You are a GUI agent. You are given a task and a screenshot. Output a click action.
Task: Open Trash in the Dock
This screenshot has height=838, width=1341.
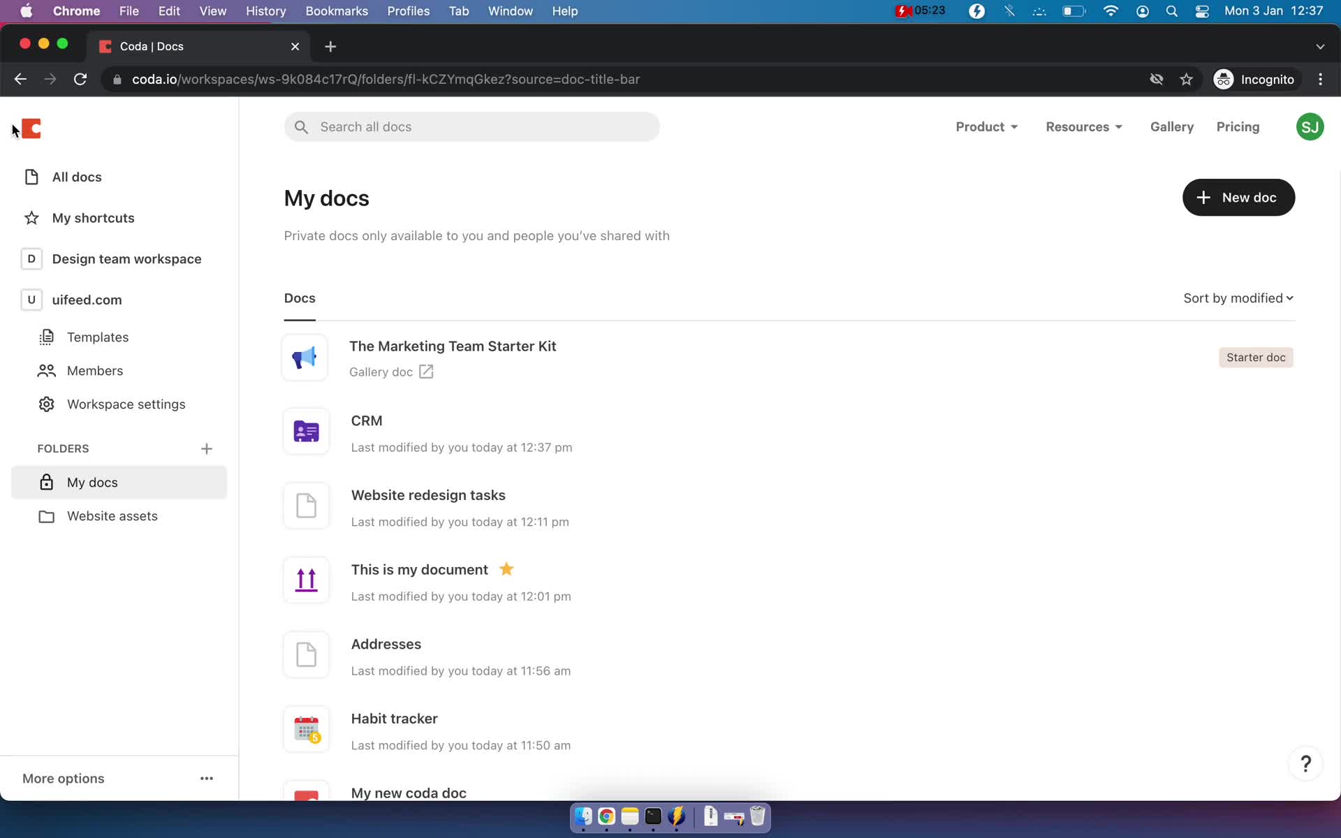pos(757,816)
